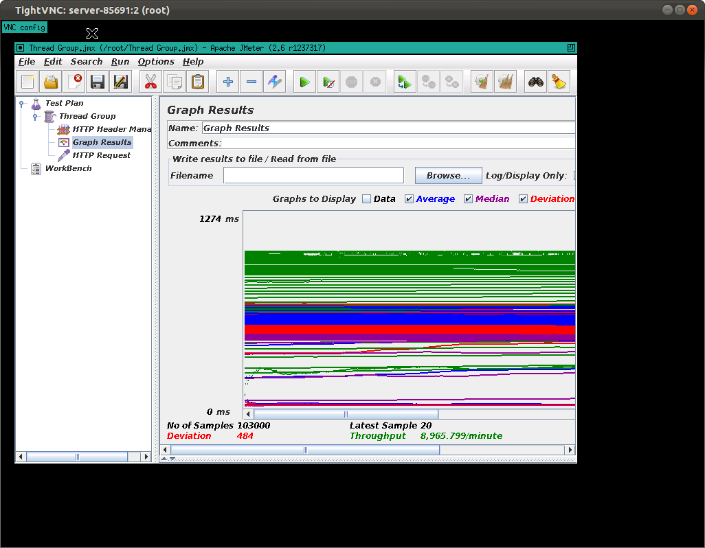
Task: Start remote engines icon
Action: (x=405, y=82)
